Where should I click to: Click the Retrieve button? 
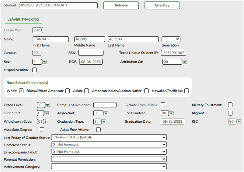pos(121,5)
